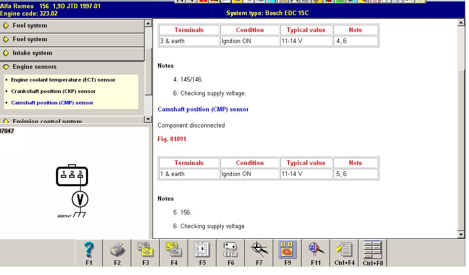Click the F3 toolbar icon
This screenshot has width=469, height=275.
click(x=146, y=253)
